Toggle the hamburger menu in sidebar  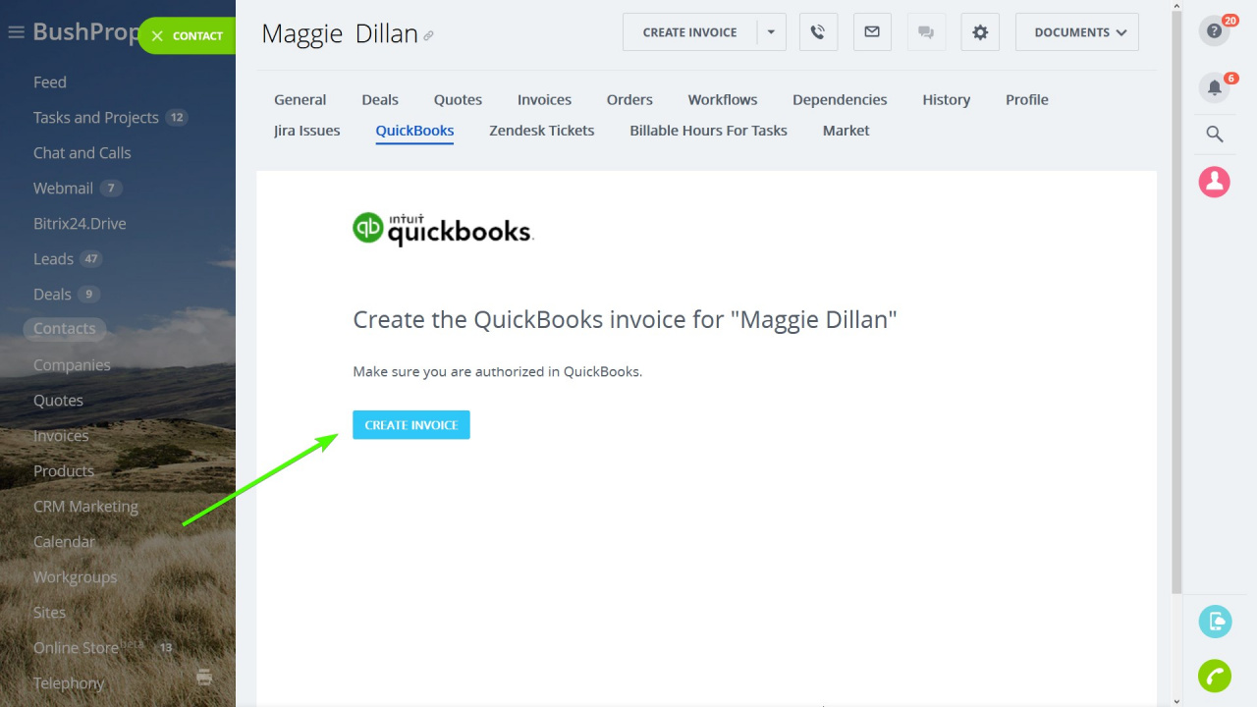16,32
